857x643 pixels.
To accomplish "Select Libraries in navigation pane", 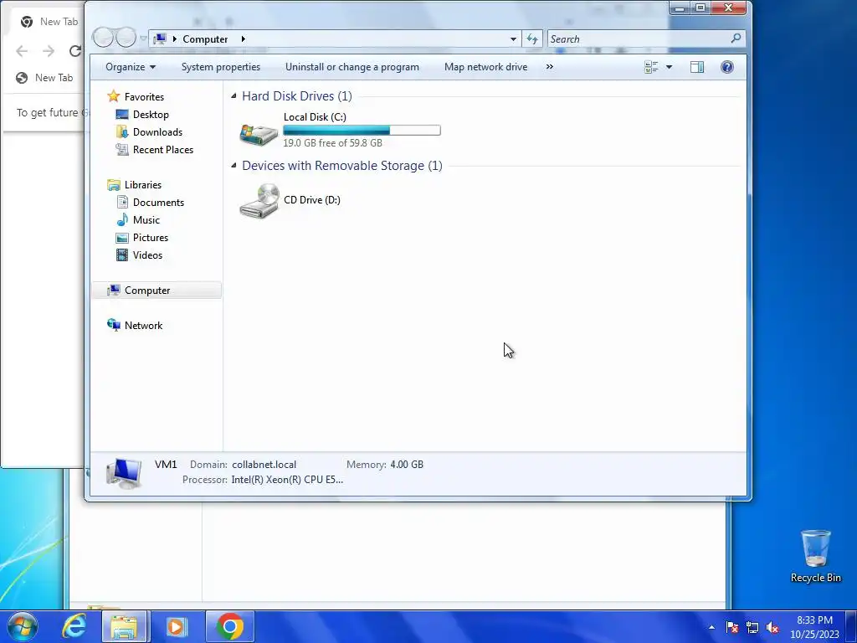I will 142,185.
